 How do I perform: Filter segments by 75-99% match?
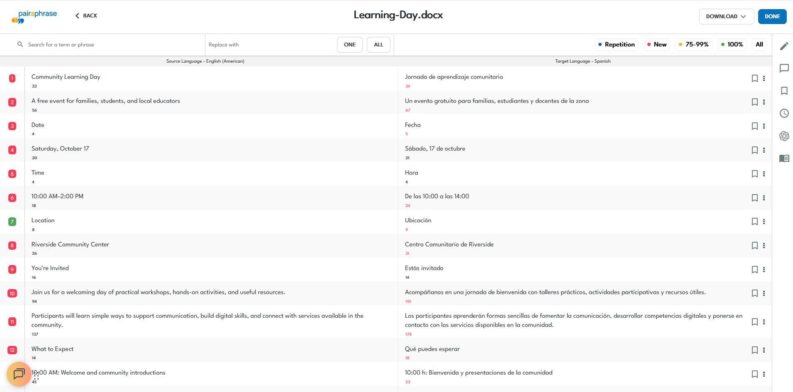point(693,44)
